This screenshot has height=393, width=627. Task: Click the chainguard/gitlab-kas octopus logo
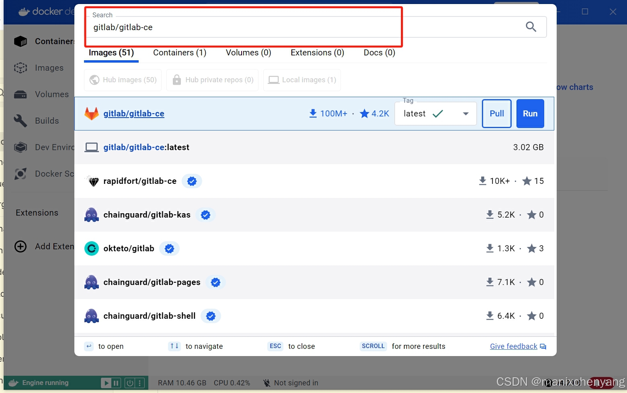tap(92, 215)
